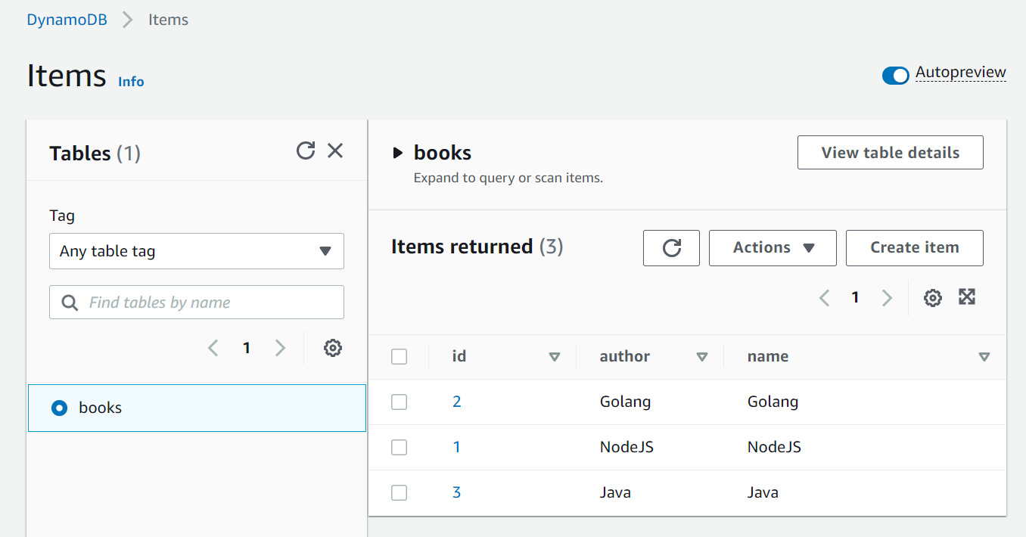Select the checkbox for item id 2
The width and height of the screenshot is (1026, 537).
(x=399, y=402)
